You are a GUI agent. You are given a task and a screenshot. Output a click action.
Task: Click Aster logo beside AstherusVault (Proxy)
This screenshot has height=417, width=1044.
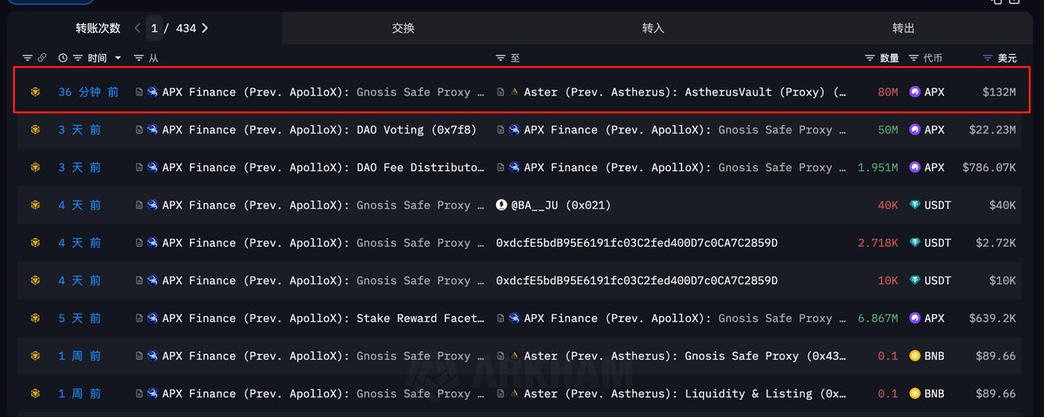pyautogui.click(x=514, y=92)
